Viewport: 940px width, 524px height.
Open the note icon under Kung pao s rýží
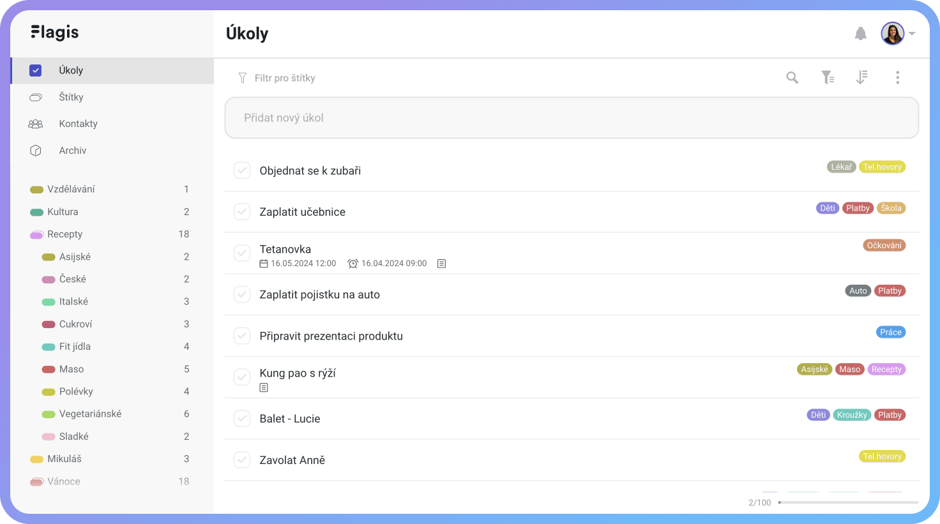pyautogui.click(x=264, y=387)
